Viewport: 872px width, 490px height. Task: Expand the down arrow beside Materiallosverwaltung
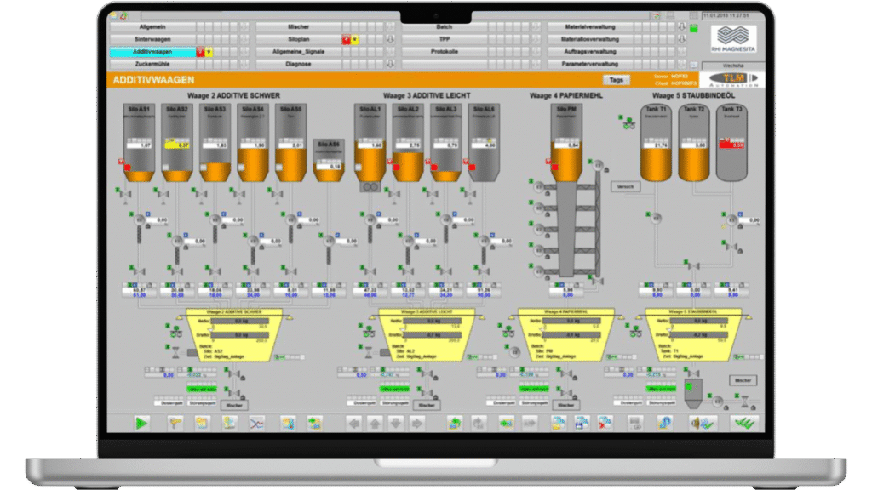[682, 39]
